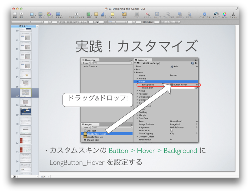250x193 pixels.
Task: Click LongButton_Up in the Unity Project panel
Action: click(x=95, y=137)
